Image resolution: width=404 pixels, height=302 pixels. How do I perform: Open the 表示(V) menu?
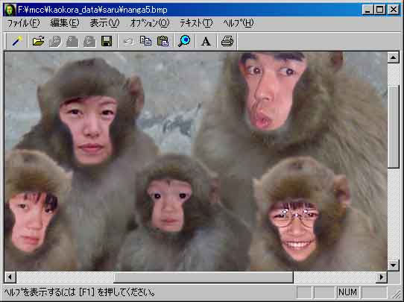point(104,23)
